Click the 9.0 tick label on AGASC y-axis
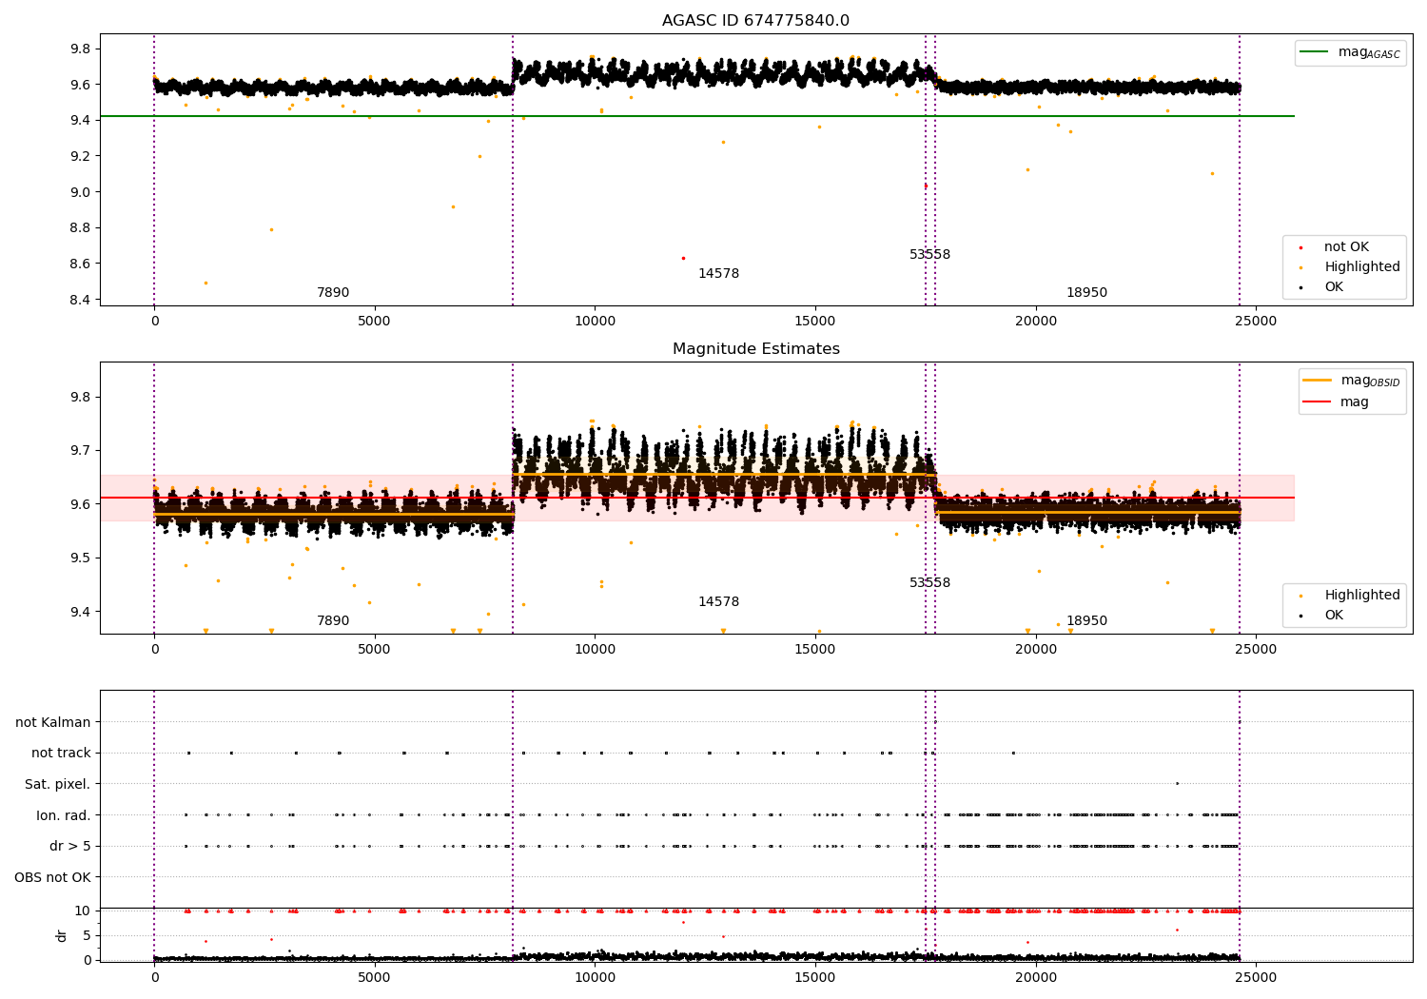Image resolution: width=1427 pixels, height=999 pixels. point(82,192)
